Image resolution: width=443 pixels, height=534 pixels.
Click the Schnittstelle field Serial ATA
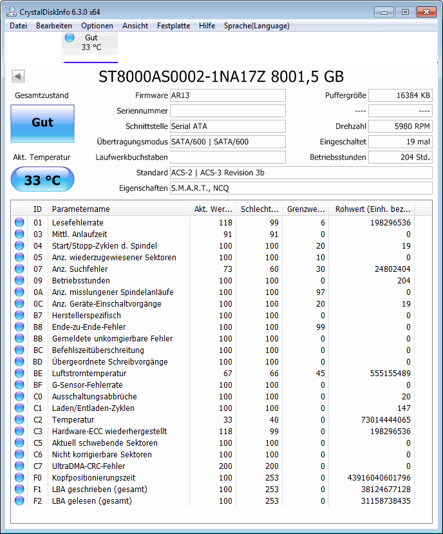pyautogui.click(x=228, y=126)
